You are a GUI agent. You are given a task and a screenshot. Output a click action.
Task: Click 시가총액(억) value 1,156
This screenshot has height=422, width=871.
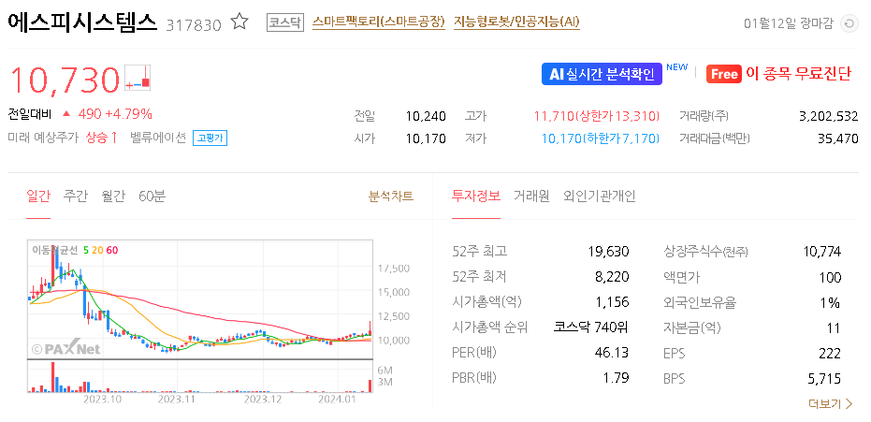(613, 302)
